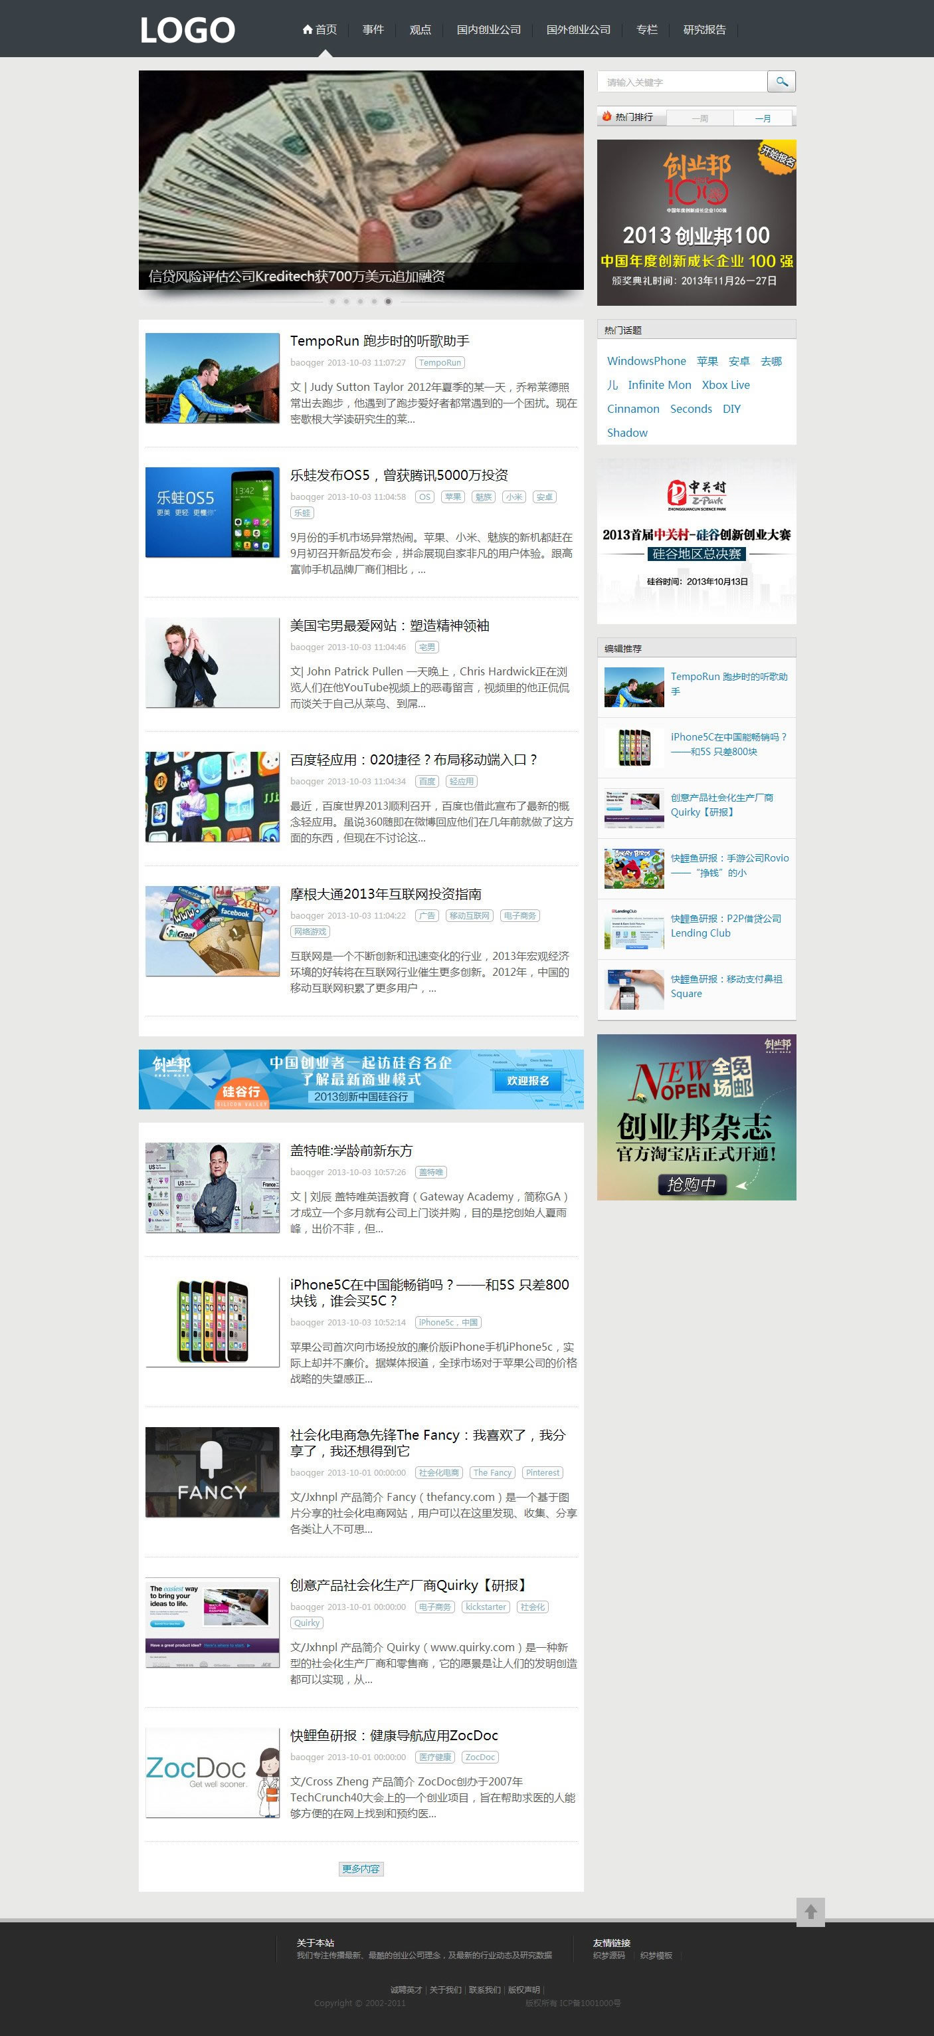Click the 乐蛙OS5 article thumbnail
934x2036 pixels.
pos(213,512)
